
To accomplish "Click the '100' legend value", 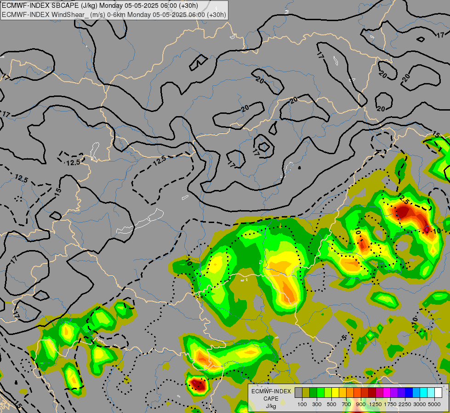I will pos(302,404).
